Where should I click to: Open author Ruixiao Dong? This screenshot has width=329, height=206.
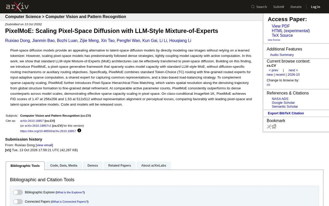tap(17, 41)
